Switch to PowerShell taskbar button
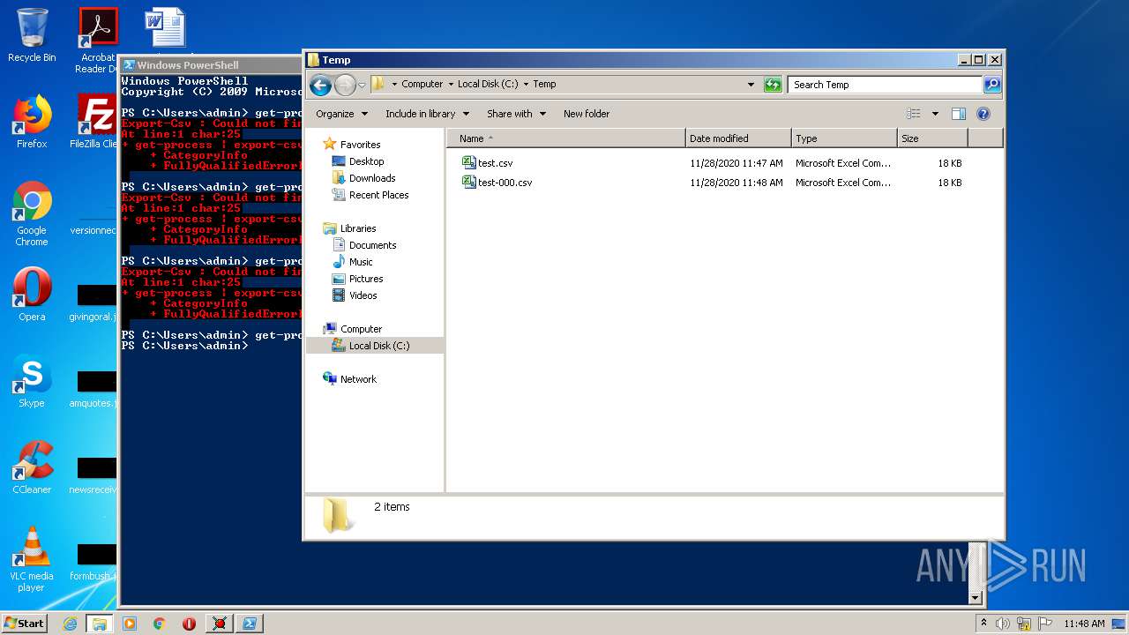This screenshot has width=1129, height=635. coord(249,624)
